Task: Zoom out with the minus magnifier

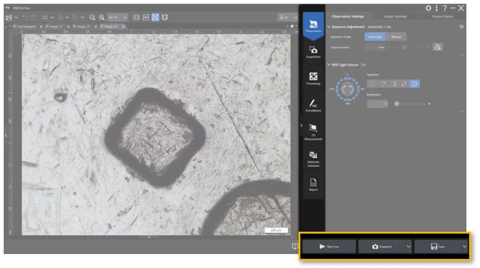Action: click(x=92, y=17)
